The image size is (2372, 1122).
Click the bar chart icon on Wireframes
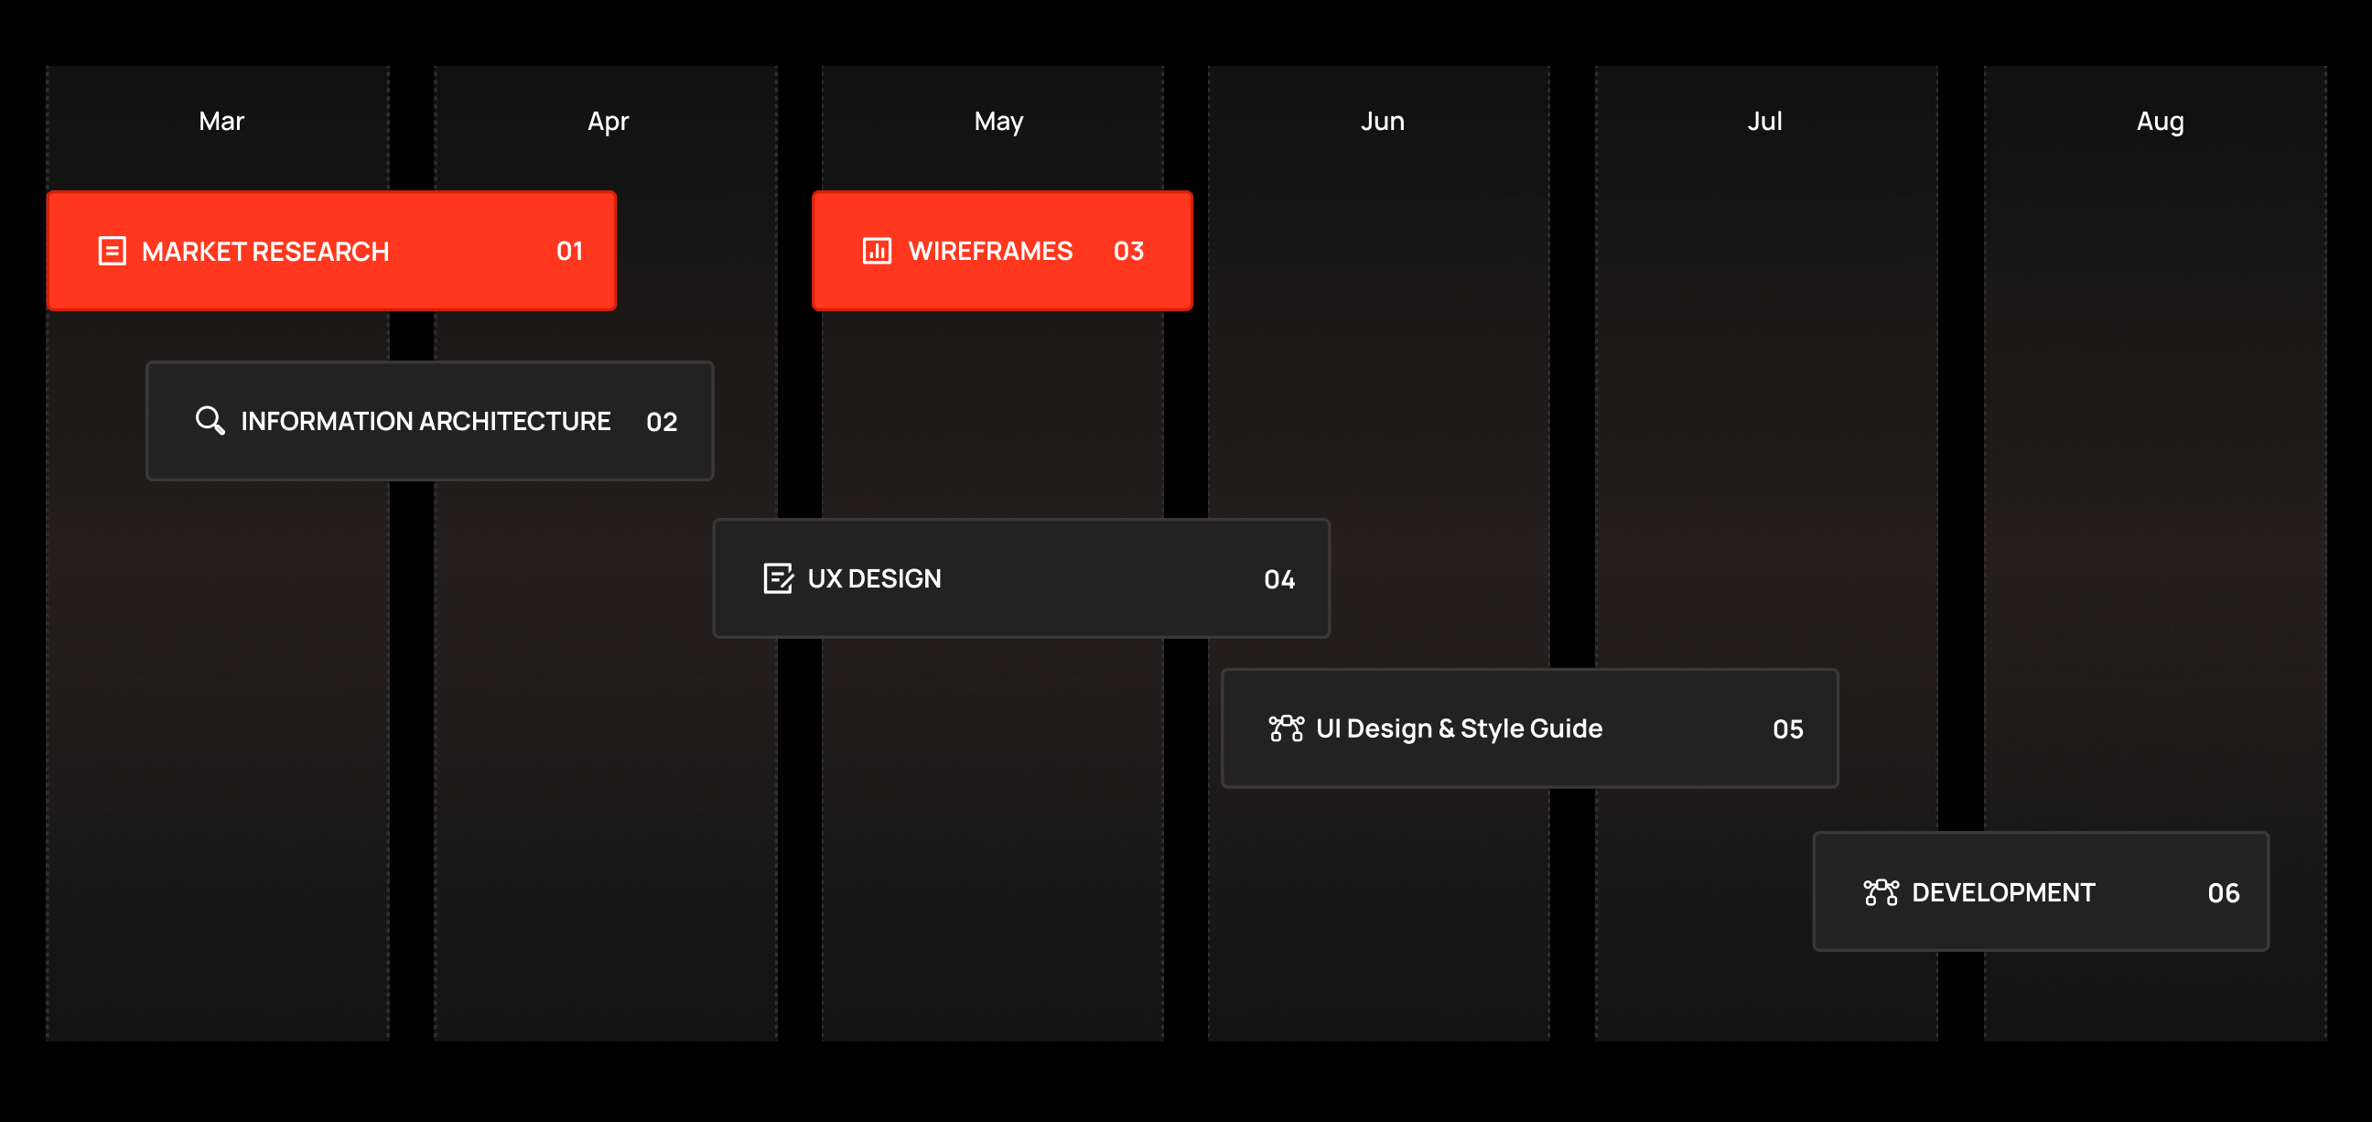[x=876, y=251]
